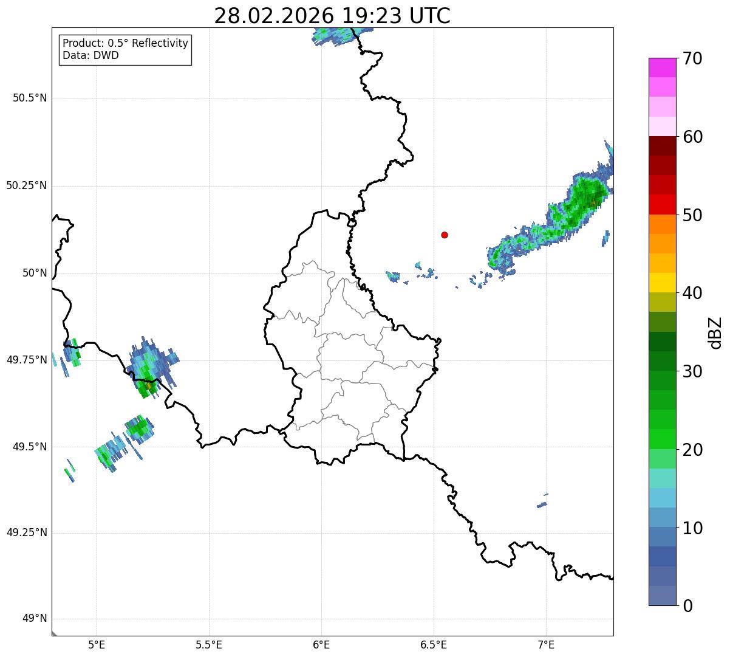730x657 pixels.
Task: Click the 6°E longitude label
Action: click(321, 644)
